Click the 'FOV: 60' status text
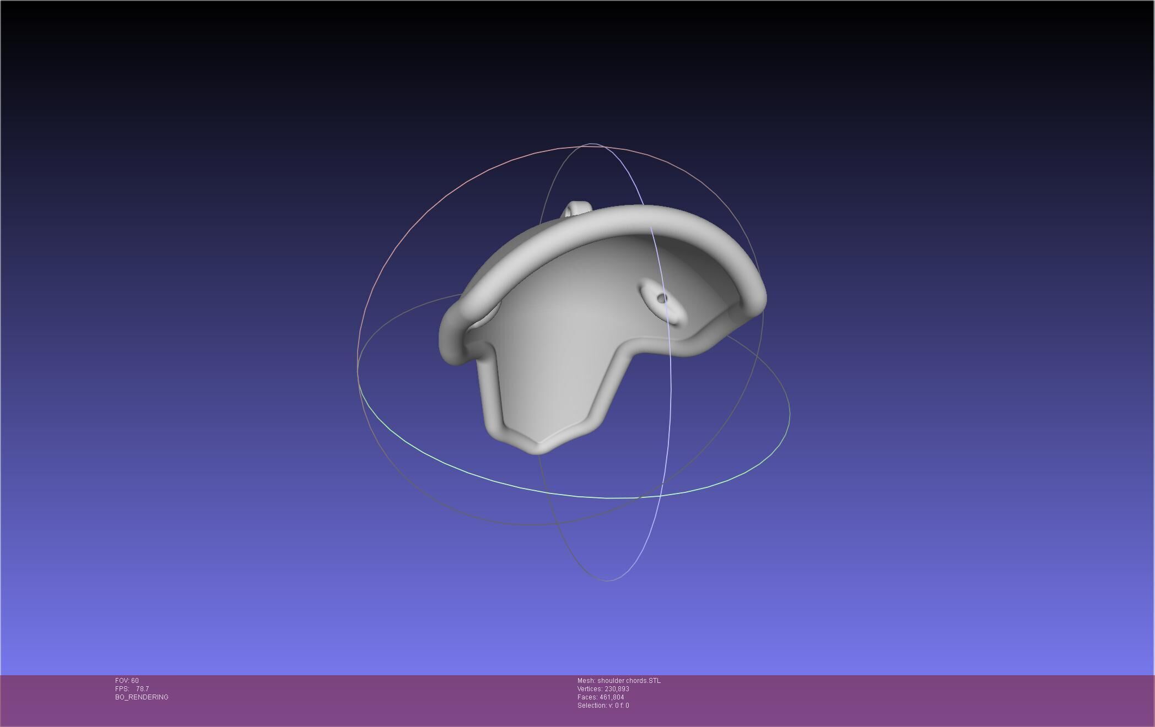The image size is (1155, 727). pos(127,681)
